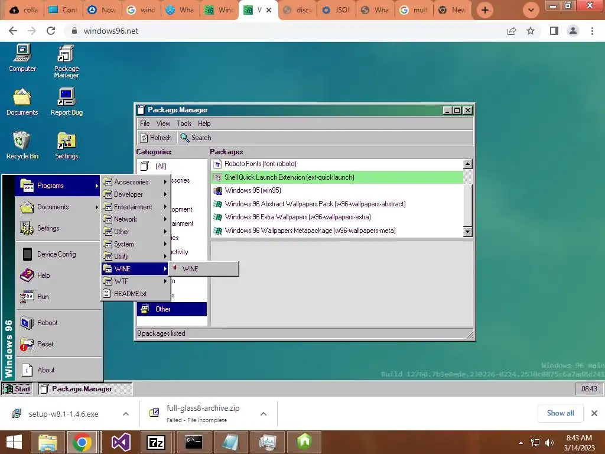The image size is (605, 454).
Task: Open the Recycle Bin desktop icon
Action: point(22,145)
